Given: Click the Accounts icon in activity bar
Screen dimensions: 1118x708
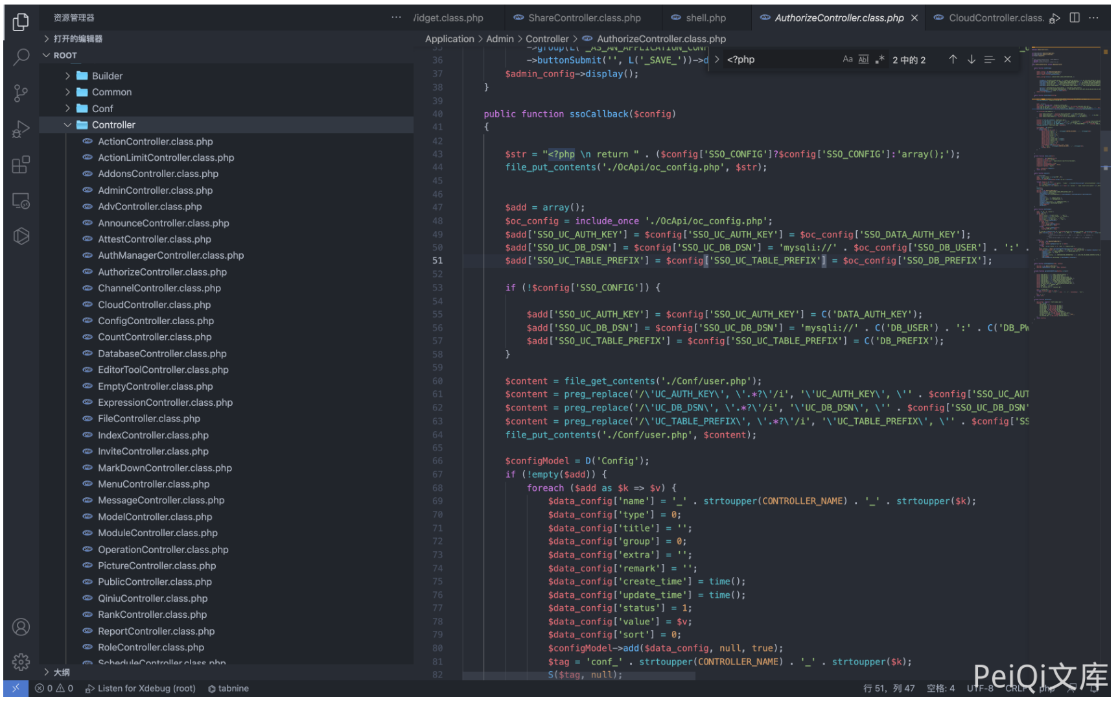Looking at the screenshot, I should (x=21, y=627).
